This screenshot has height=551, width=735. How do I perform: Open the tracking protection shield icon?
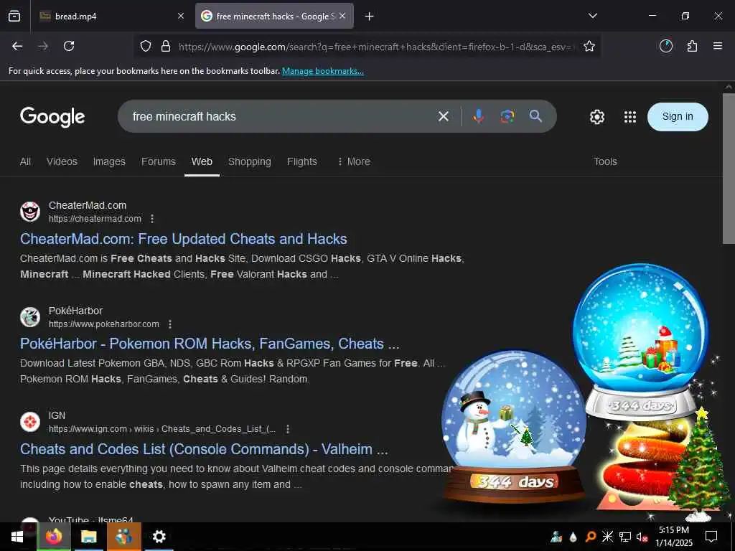click(x=146, y=46)
